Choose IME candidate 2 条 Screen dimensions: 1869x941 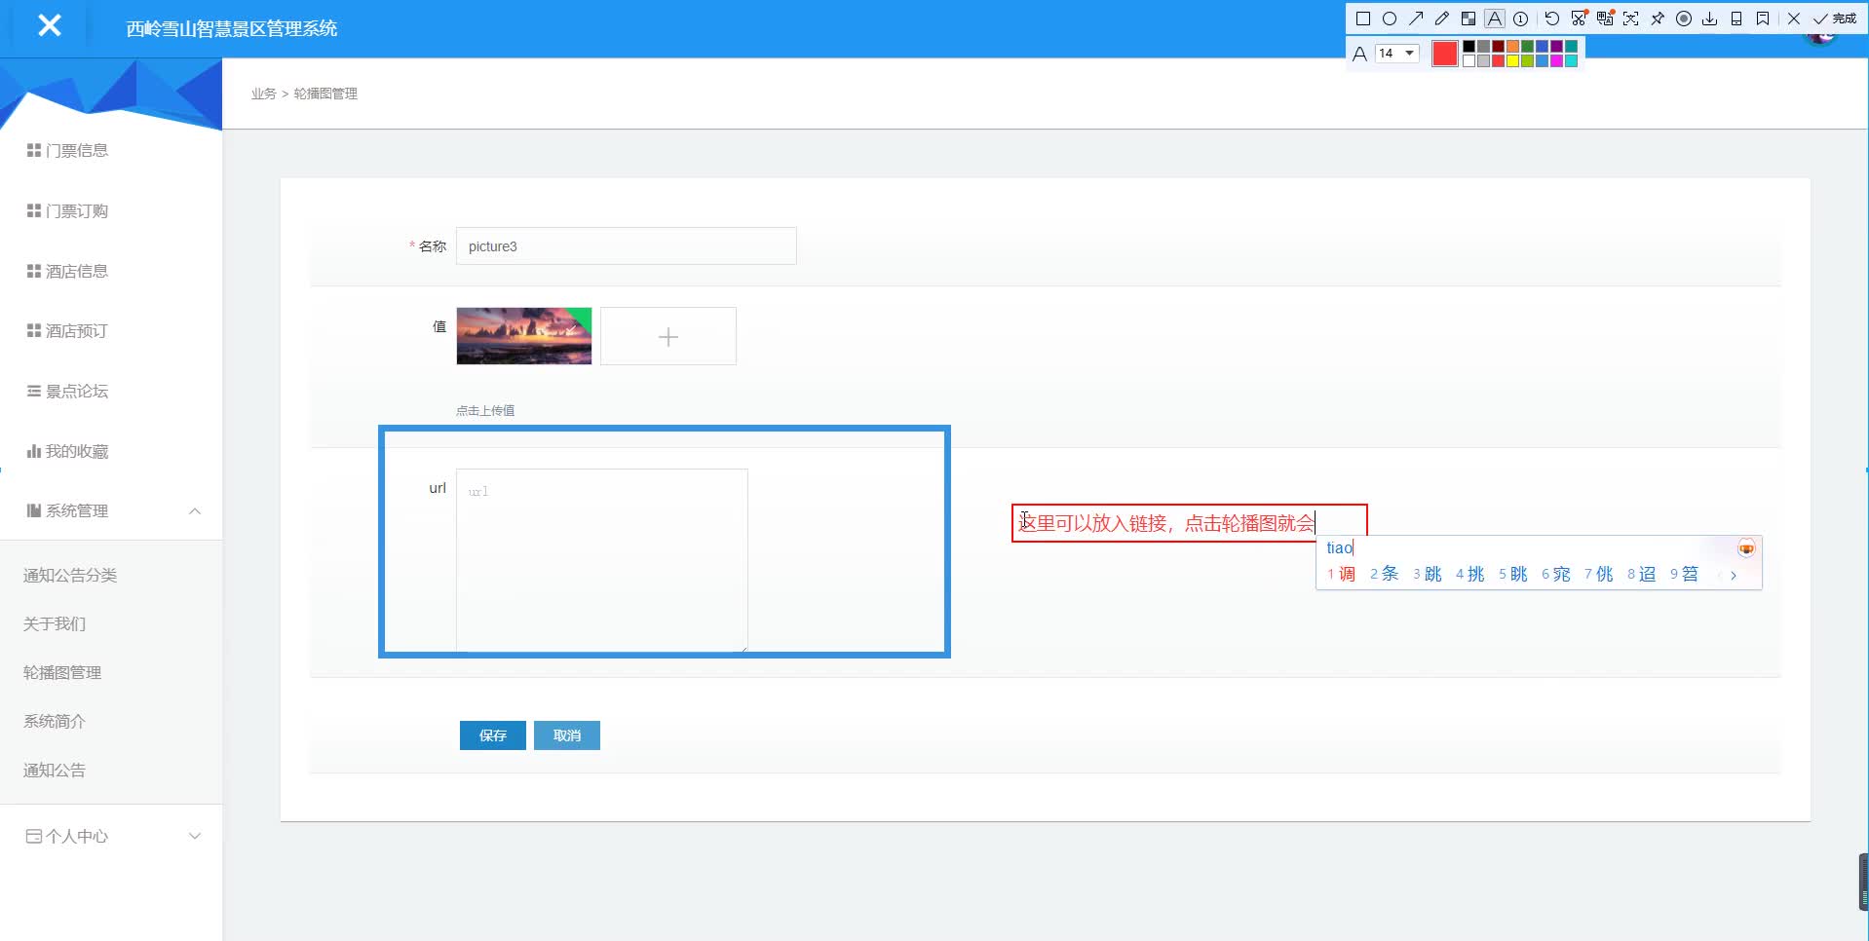(x=1384, y=574)
